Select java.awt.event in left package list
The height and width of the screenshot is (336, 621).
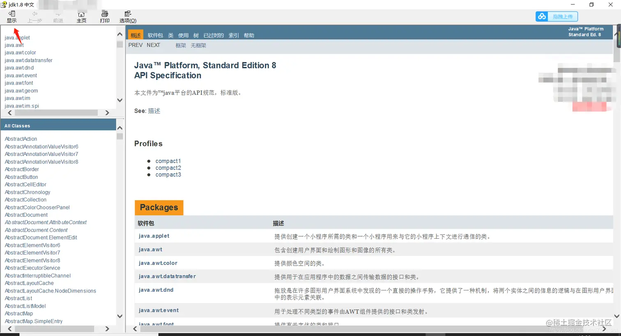click(x=21, y=76)
